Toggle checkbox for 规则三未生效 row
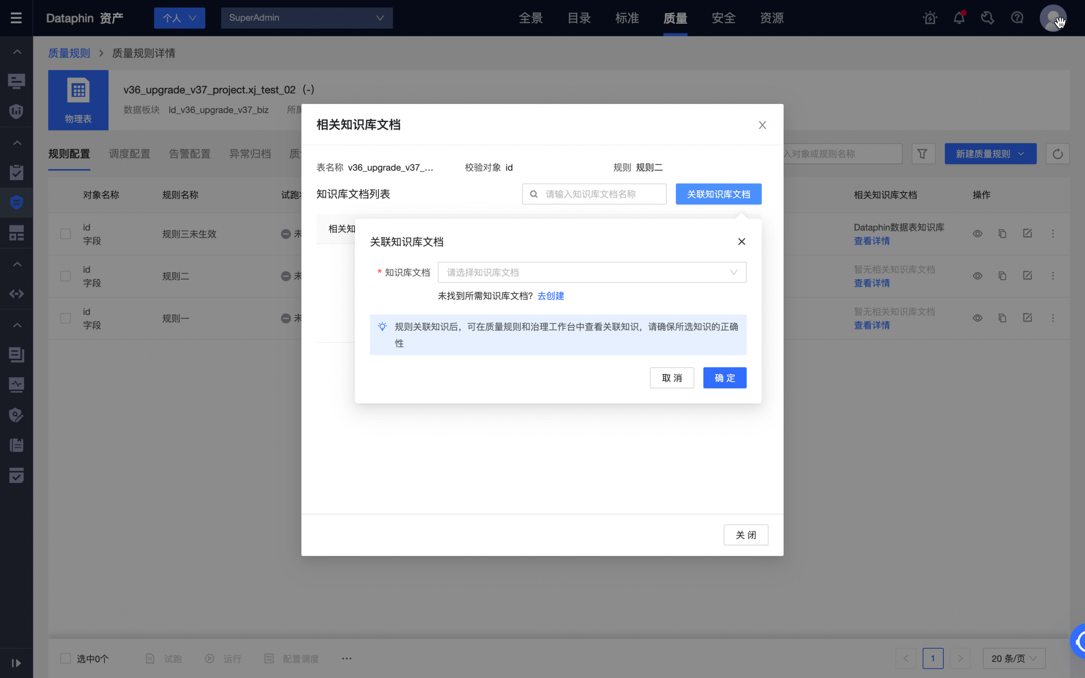This screenshot has height=678, width=1085. 65,234
